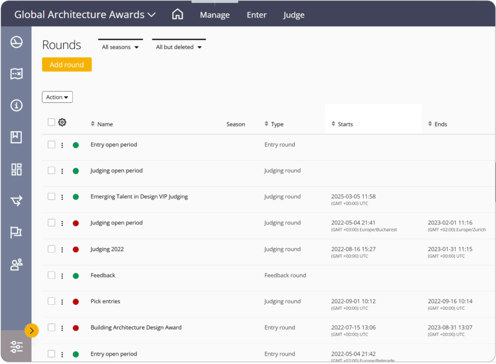Open the settings sliders icon in sidebar
This screenshot has height=364, width=496.
pyautogui.click(x=17, y=347)
